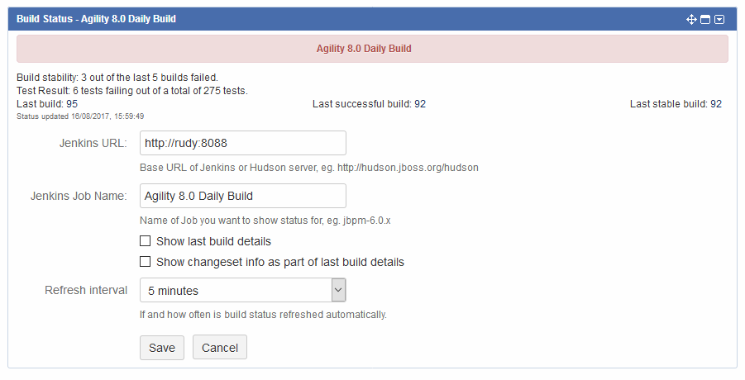Viewport: 745px width, 380px height.
Task: Click the Refresh interval label
Action: pos(86,290)
